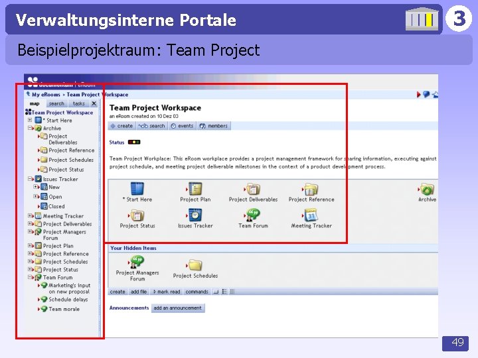Expand the New node under Issues Tracker
Viewport: 478px width, 358px height.
click(x=36, y=186)
